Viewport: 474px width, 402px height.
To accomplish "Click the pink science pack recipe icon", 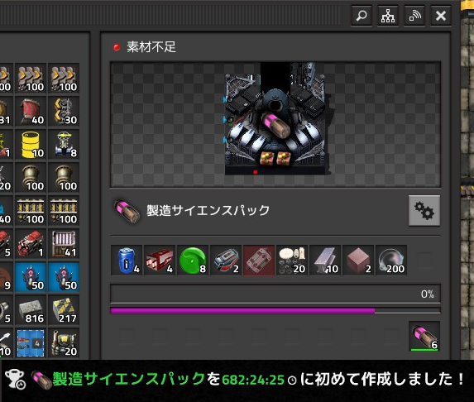I will point(127,210).
